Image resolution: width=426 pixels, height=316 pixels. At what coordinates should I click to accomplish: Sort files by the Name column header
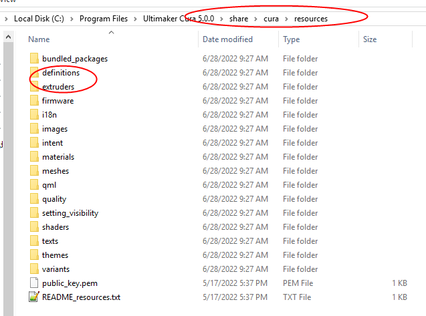(39, 39)
